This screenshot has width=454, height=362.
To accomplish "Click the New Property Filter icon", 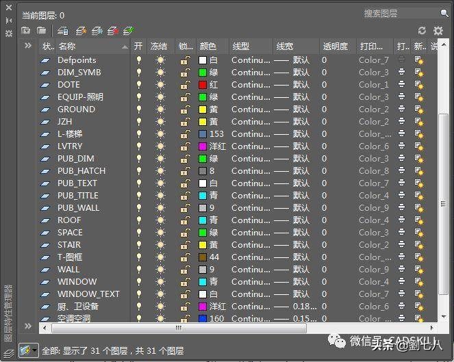I will click(x=25, y=30).
